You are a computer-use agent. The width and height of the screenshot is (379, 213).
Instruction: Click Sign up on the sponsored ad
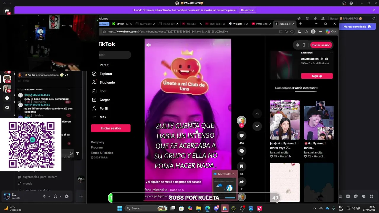[x=317, y=76]
